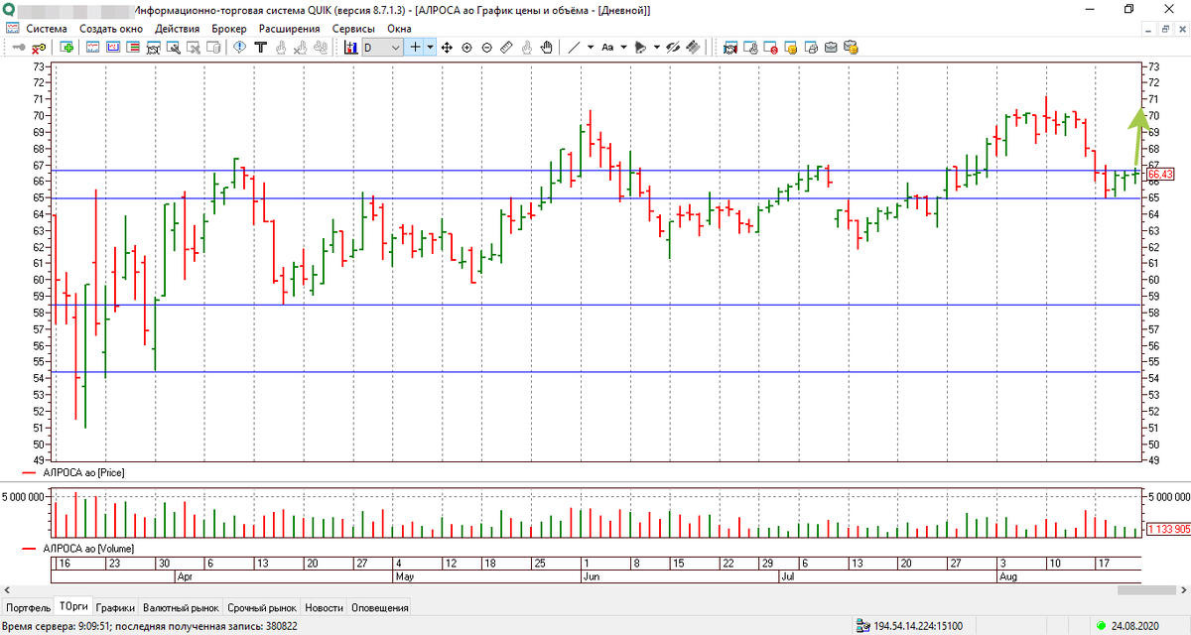Select the ruler measurement tool
This screenshot has width=1191, height=635.
tap(506, 47)
